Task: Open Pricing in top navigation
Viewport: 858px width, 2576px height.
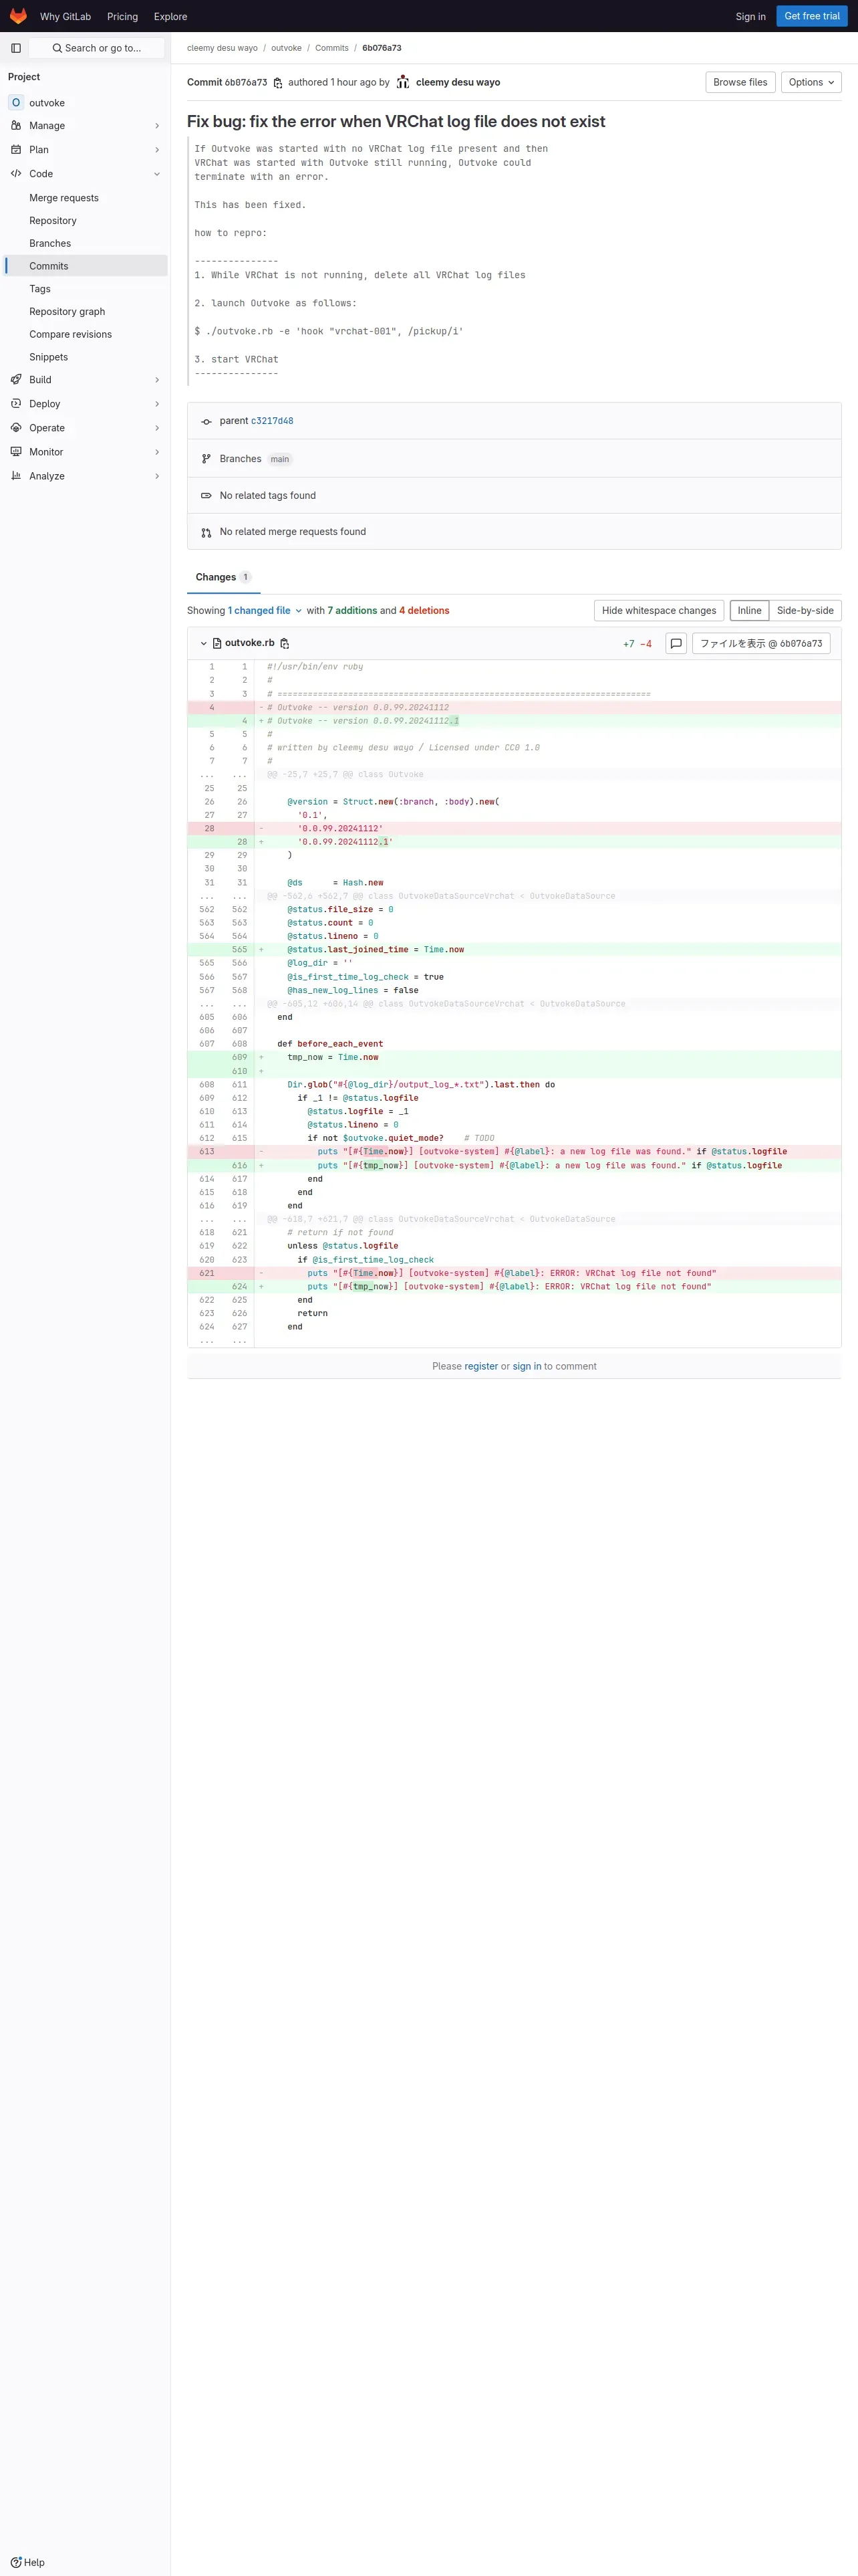Action: [x=123, y=17]
